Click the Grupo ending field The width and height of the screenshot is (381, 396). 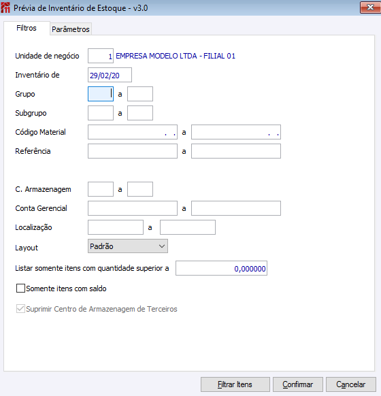(140, 94)
